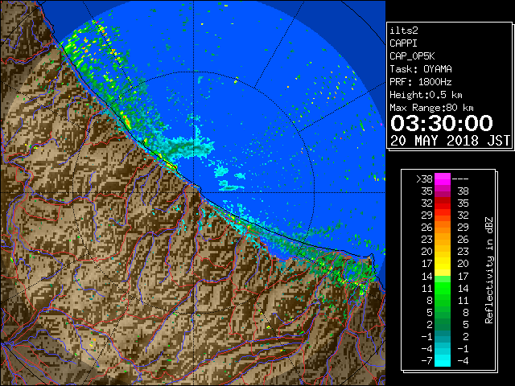Click the CAP_OP5K text
This screenshot has width=515, height=386.
tap(412, 56)
